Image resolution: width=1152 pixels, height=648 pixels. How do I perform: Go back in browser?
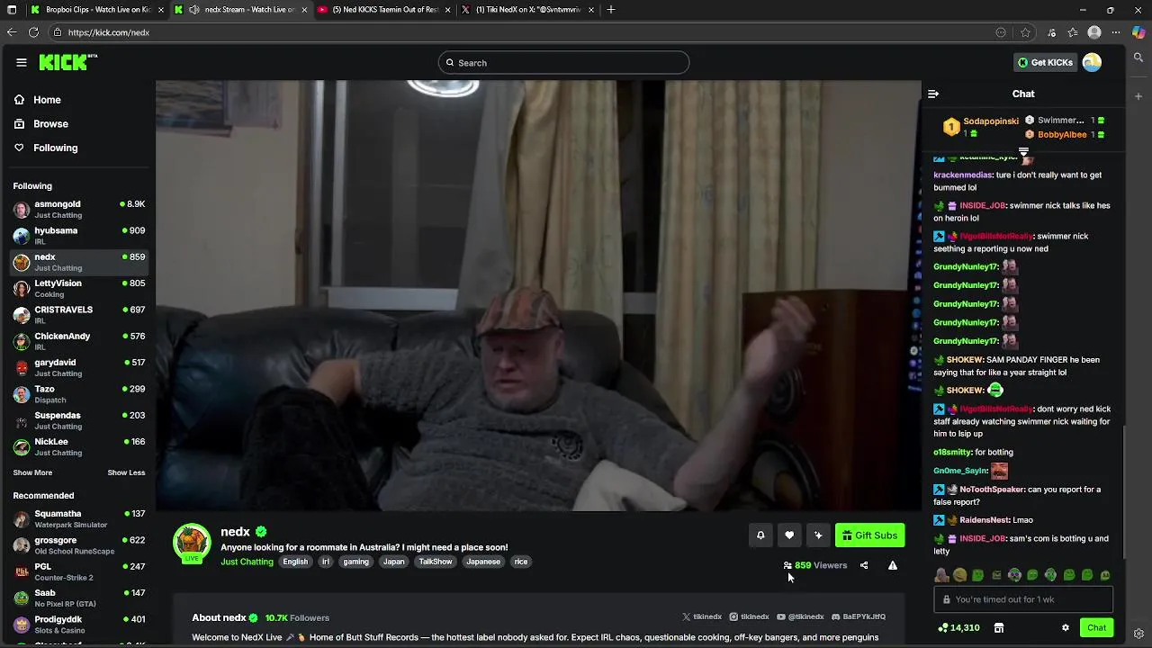[12, 32]
